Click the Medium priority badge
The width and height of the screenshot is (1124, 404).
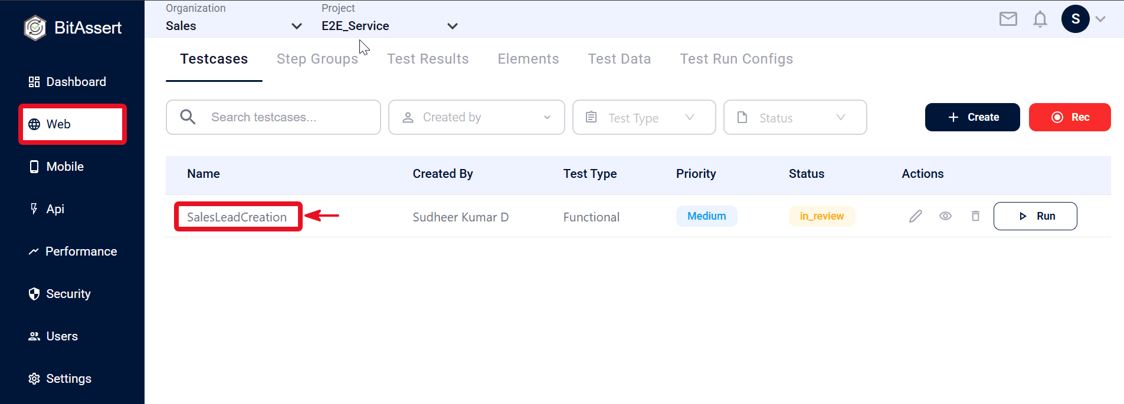click(x=706, y=216)
